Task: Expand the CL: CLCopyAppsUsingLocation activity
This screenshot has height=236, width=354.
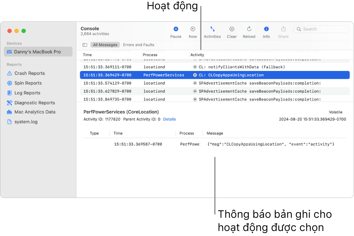Action: tap(195, 75)
